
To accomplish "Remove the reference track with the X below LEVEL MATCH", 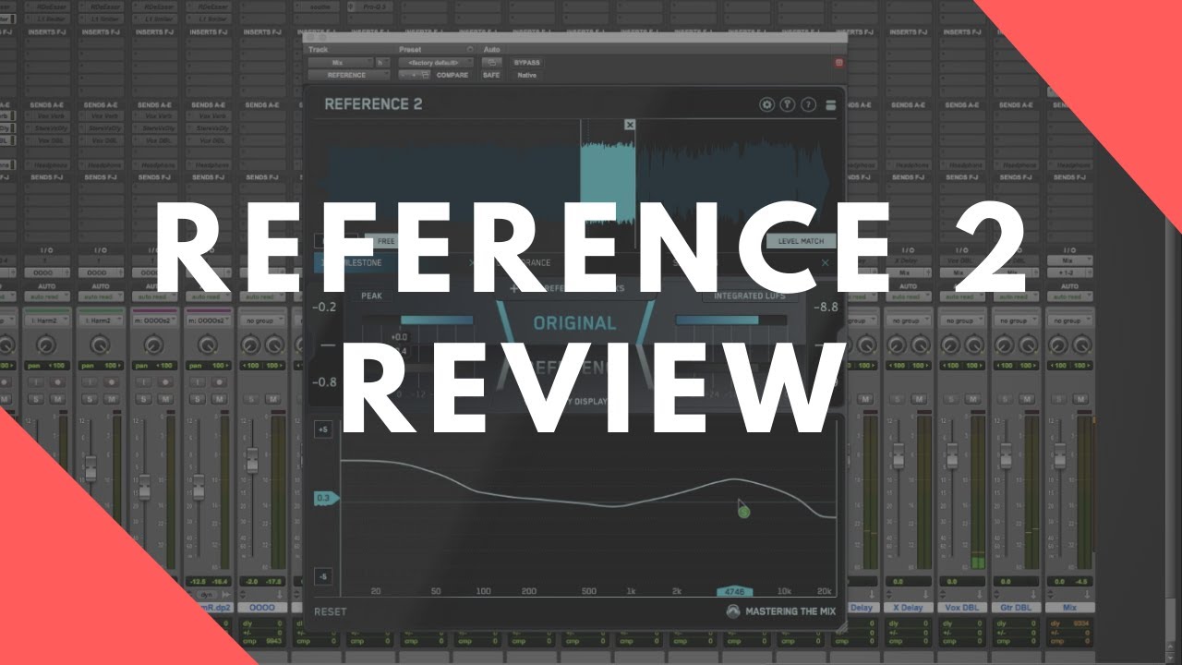I will 826,263.
